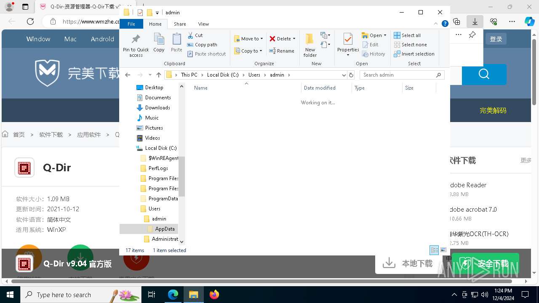
Task: Click the navigation pane scrollbar down arrow
Action: coord(182,242)
